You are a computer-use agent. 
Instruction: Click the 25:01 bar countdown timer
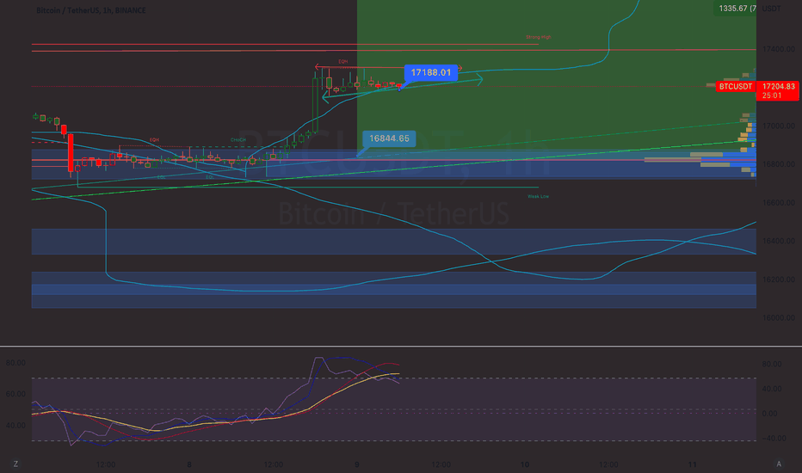(772, 95)
